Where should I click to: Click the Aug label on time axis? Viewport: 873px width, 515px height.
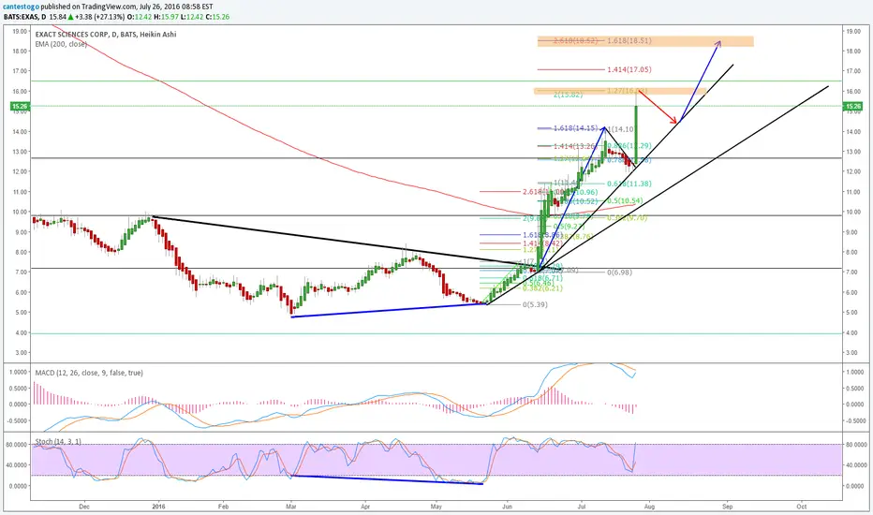(x=649, y=507)
